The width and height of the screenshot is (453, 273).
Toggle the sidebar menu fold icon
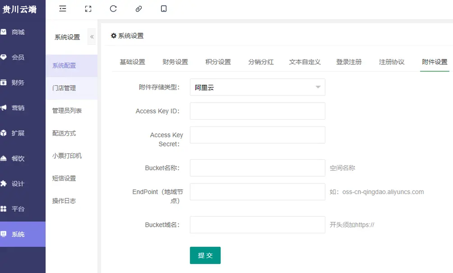(x=63, y=8)
